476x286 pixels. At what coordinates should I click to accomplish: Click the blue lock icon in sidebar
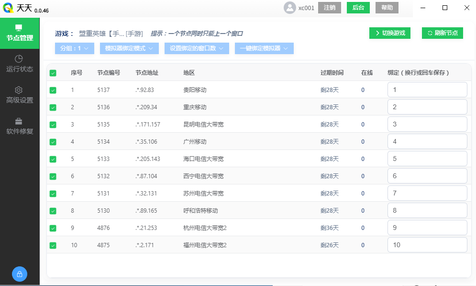[x=20, y=274]
